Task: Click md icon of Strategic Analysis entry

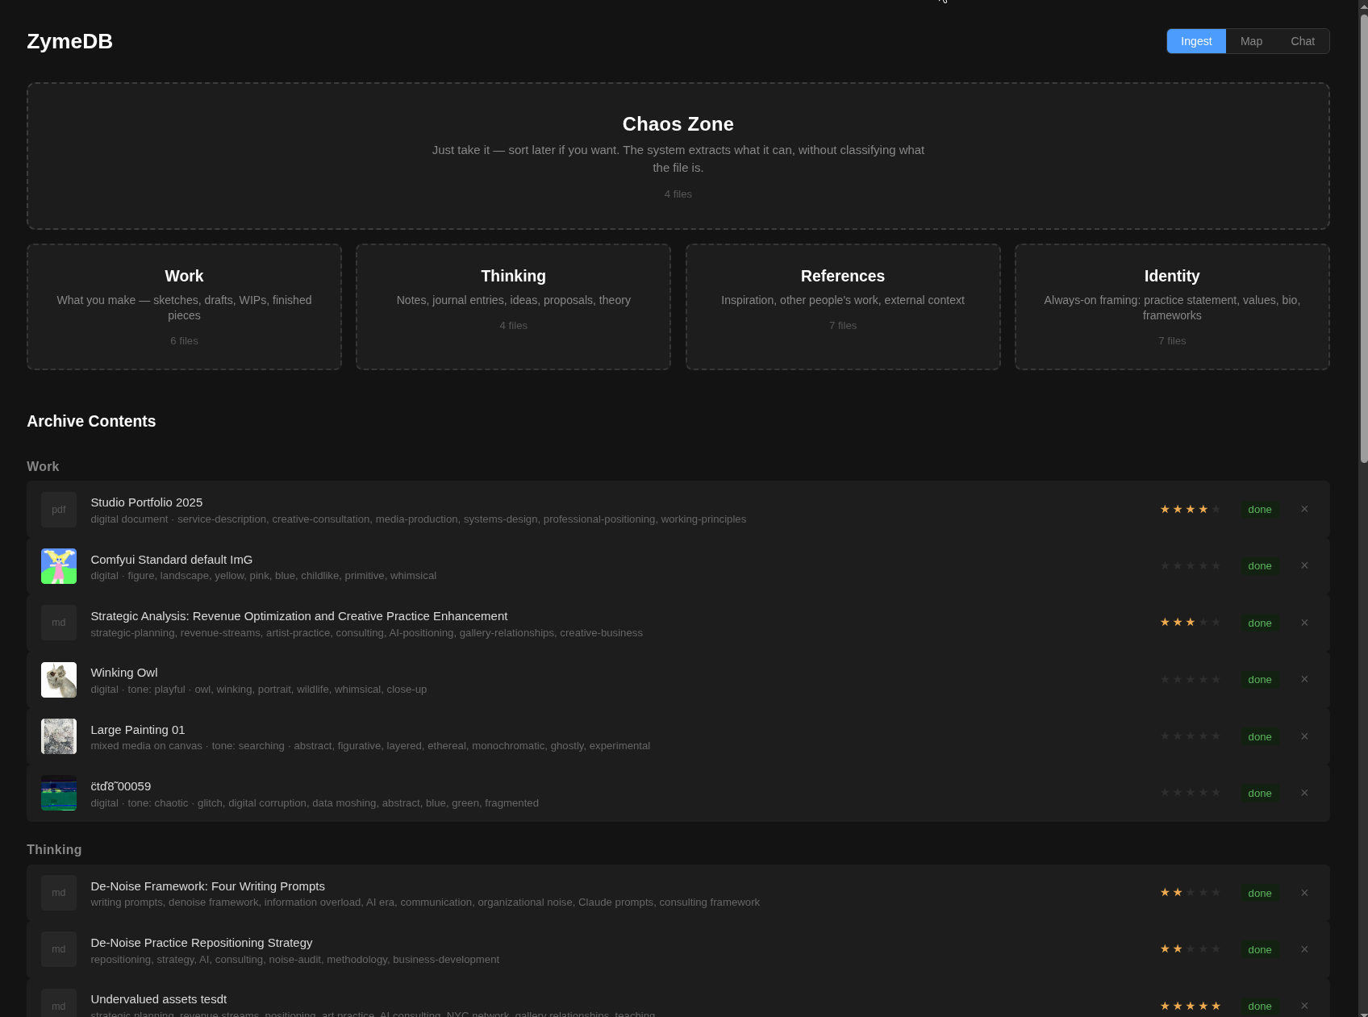Action: pos(59,623)
